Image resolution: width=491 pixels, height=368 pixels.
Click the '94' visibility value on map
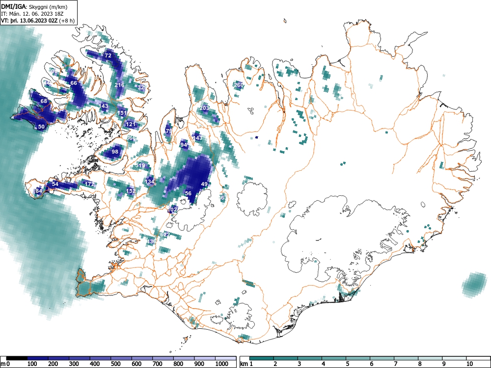coord(184,145)
